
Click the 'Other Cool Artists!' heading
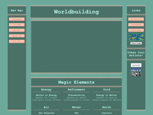click(x=136, y=54)
